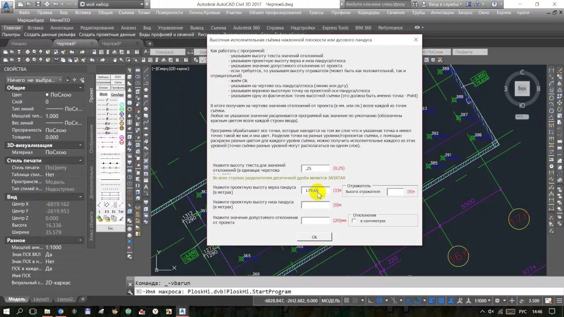The image size is (564, 317).
Task: Select the GeoApp tab in tool palette
Action: (x=117, y=94)
